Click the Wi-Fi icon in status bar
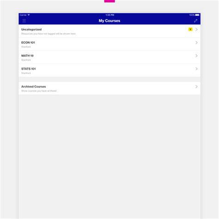The height and width of the screenshot is (219, 219). pyautogui.click(x=29, y=15)
